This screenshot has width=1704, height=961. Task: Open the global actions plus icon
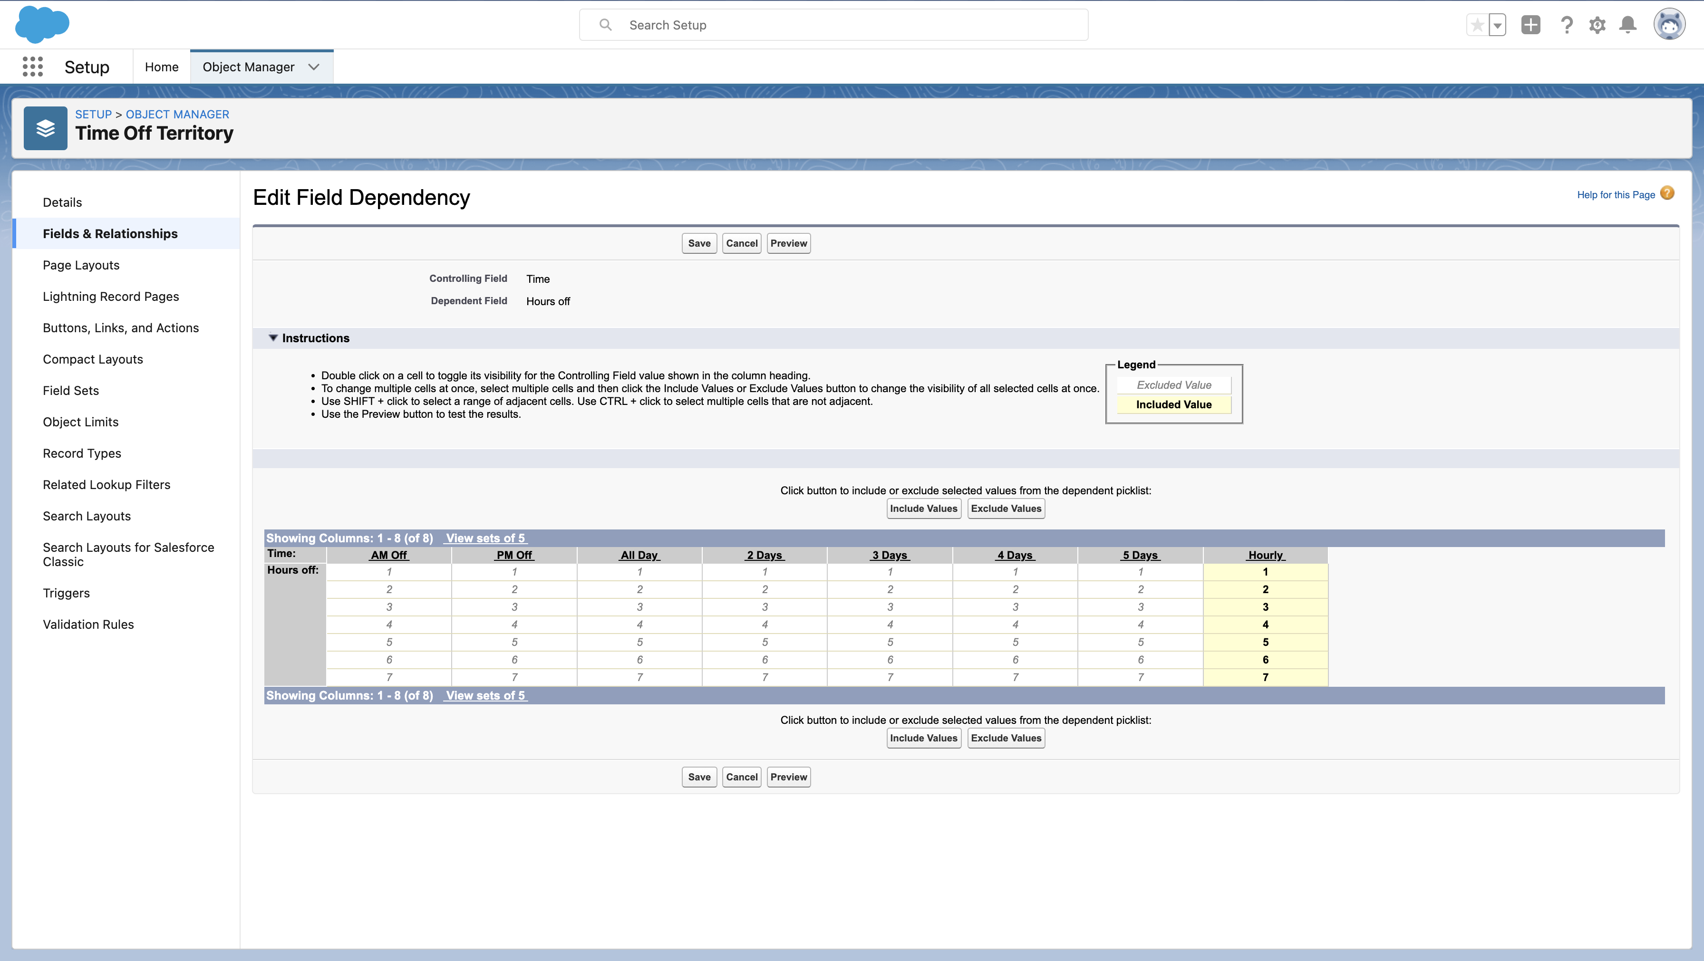[x=1530, y=25]
